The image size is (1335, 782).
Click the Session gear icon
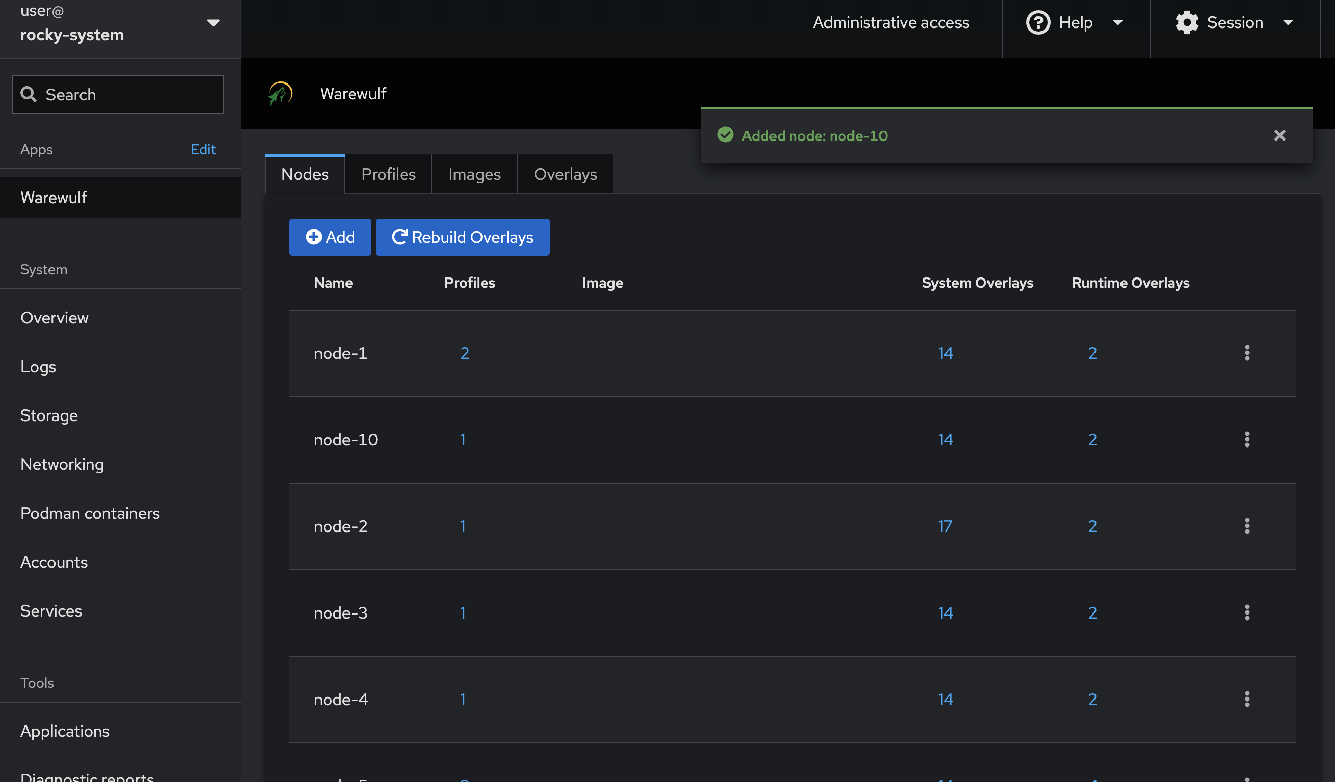coord(1187,23)
